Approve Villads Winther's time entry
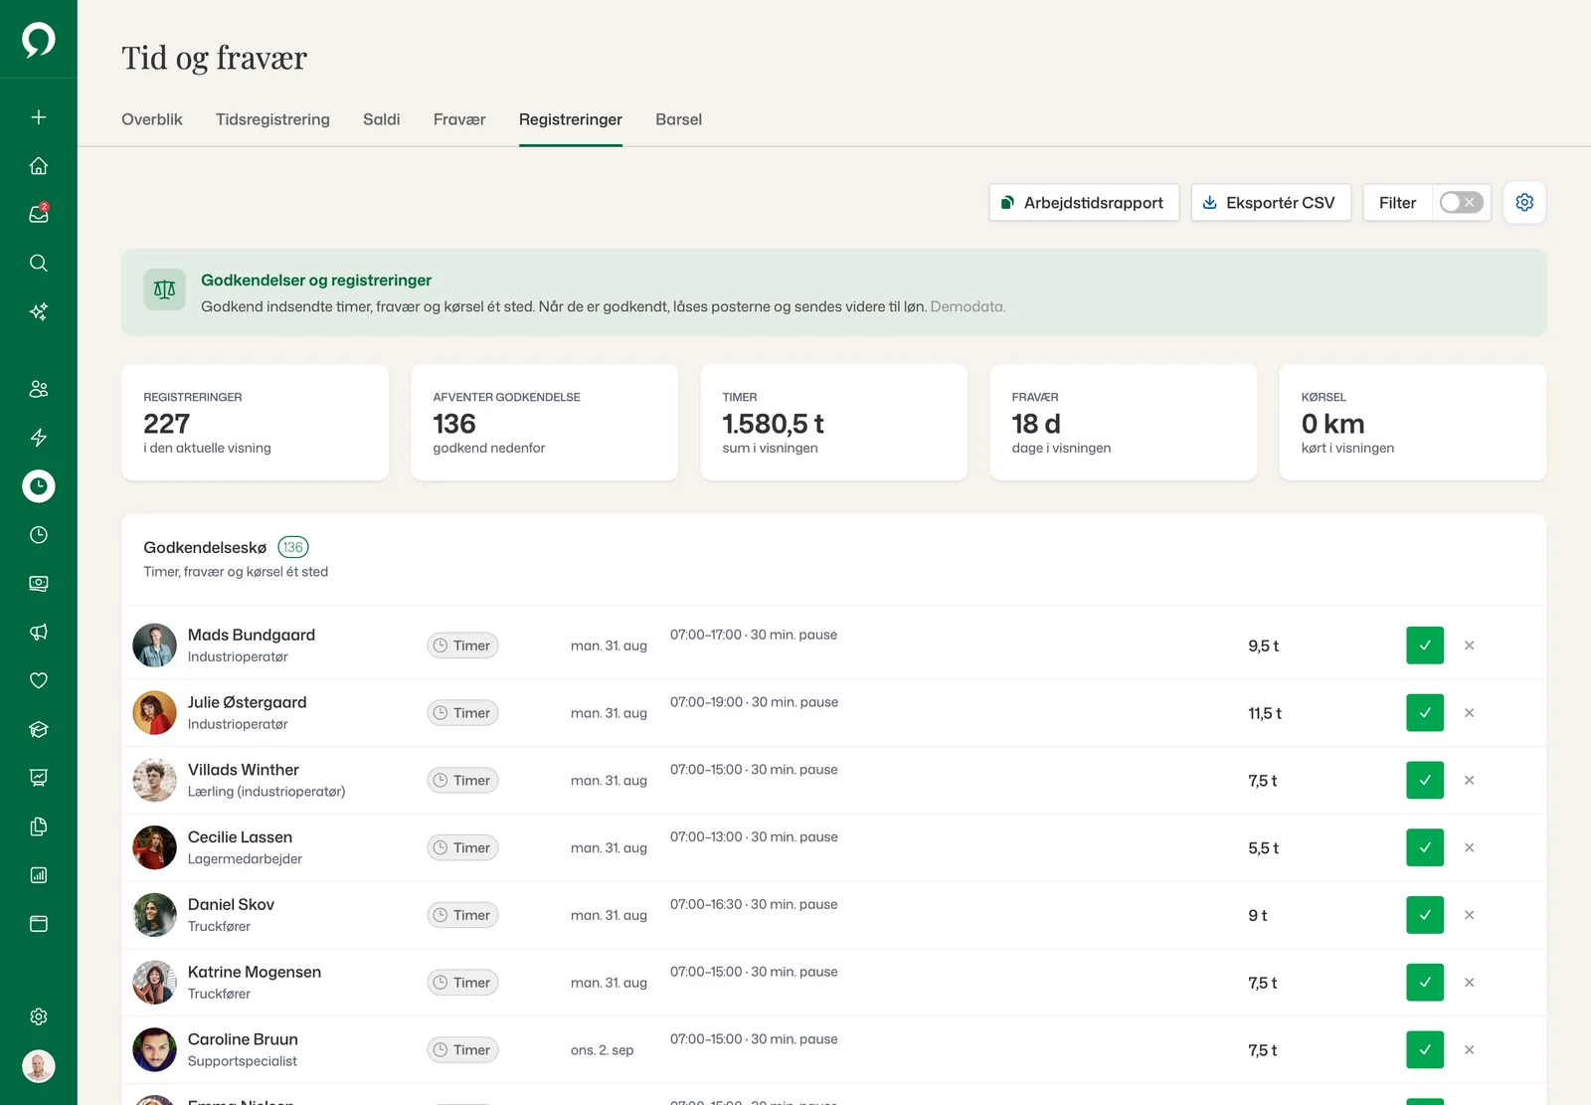This screenshot has width=1591, height=1105. [1425, 781]
